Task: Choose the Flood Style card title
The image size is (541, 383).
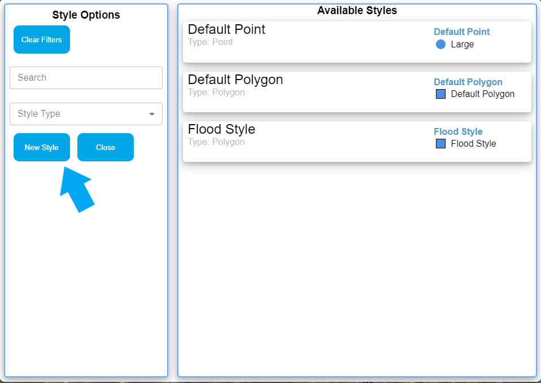Action: click(221, 129)
